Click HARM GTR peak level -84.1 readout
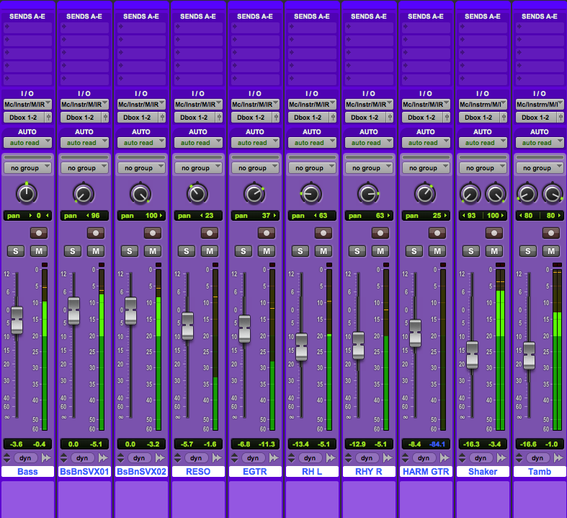 coord(437,444)
